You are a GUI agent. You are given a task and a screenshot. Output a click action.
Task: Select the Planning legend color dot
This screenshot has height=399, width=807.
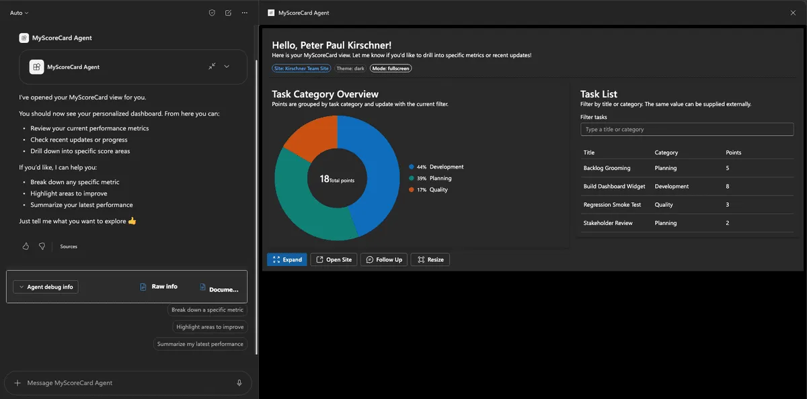[x=412, y=178]
